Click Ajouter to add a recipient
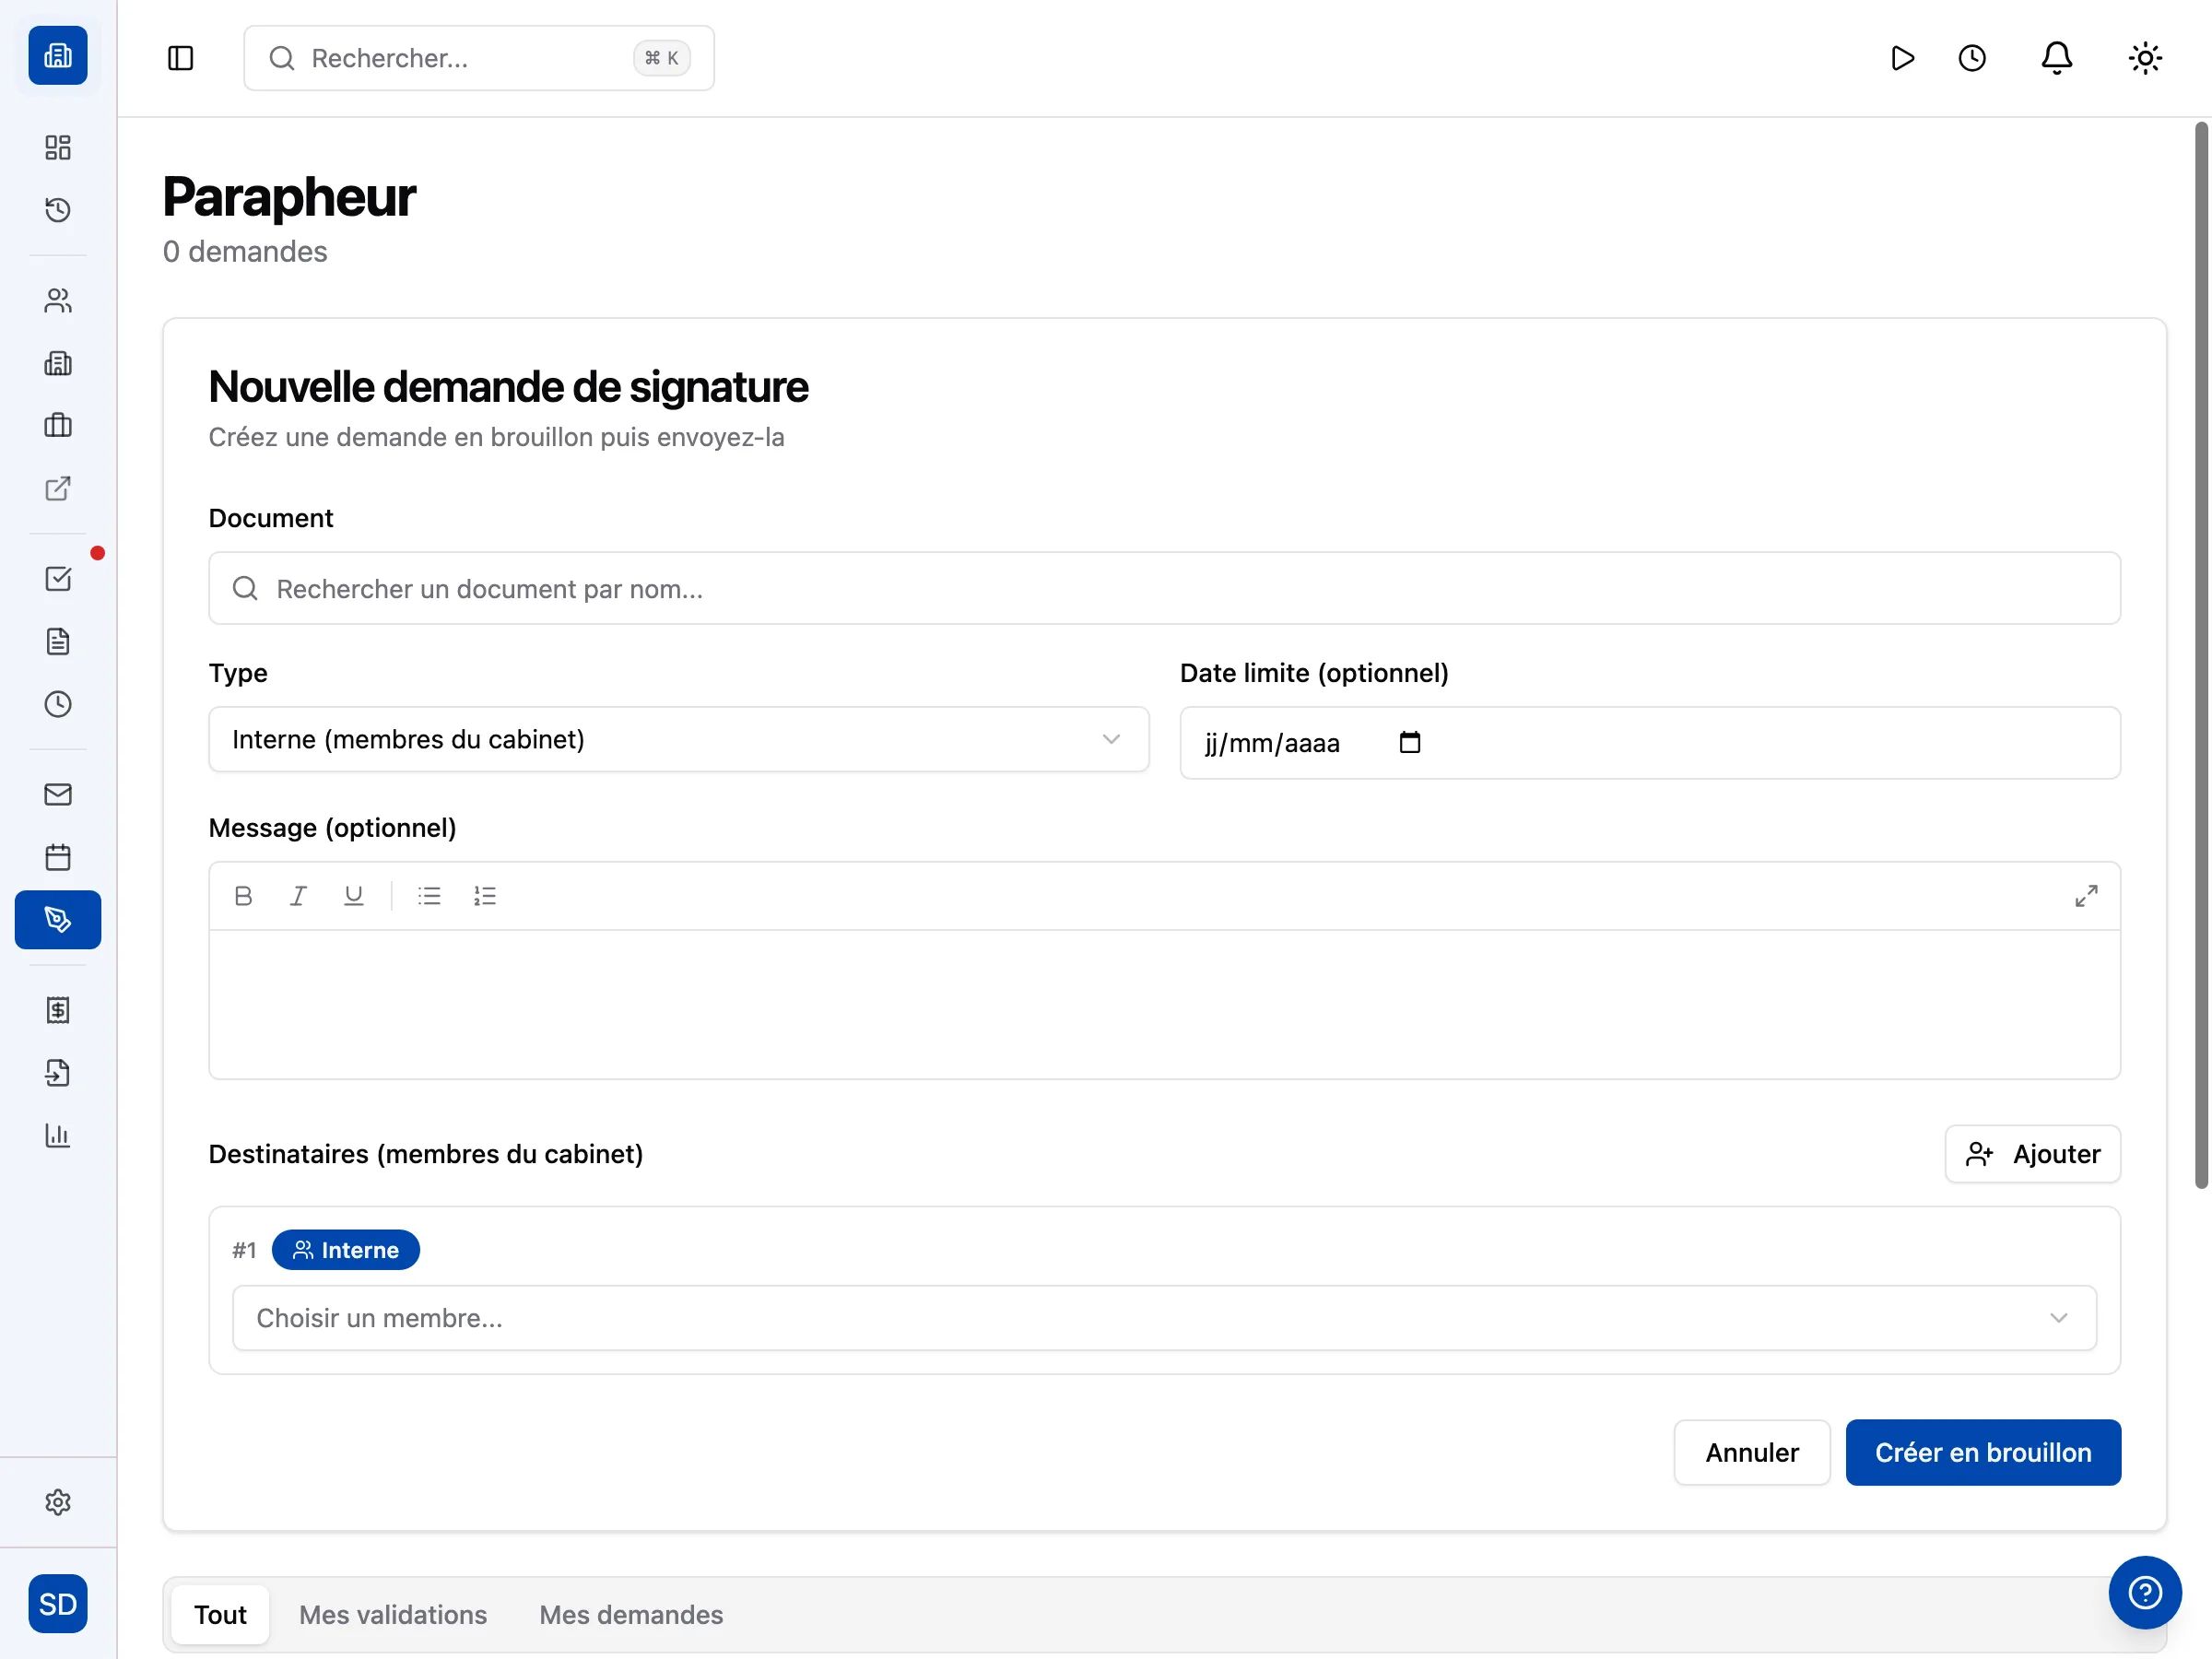The width and height of the screenshot is (2212, 1659). 2031,1154
